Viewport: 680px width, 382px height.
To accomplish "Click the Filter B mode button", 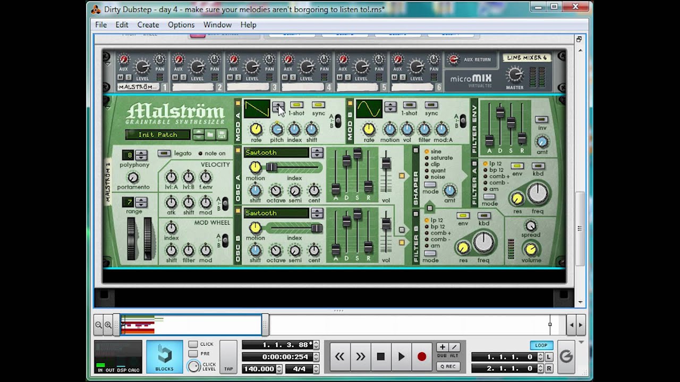I will coord(430,254).
